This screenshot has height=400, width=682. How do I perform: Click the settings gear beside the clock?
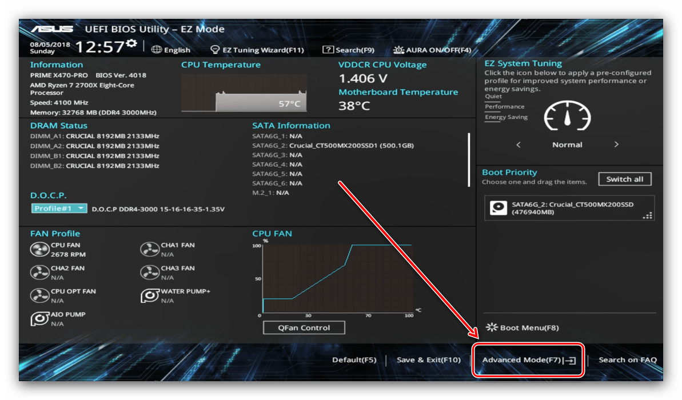click(131, 45)
